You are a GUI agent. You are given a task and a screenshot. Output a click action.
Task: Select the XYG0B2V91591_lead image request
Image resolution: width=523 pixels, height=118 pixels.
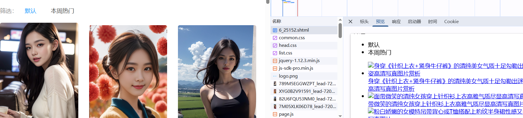307,91
